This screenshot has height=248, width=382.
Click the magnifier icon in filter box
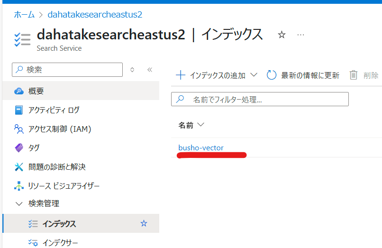point(180,99)
